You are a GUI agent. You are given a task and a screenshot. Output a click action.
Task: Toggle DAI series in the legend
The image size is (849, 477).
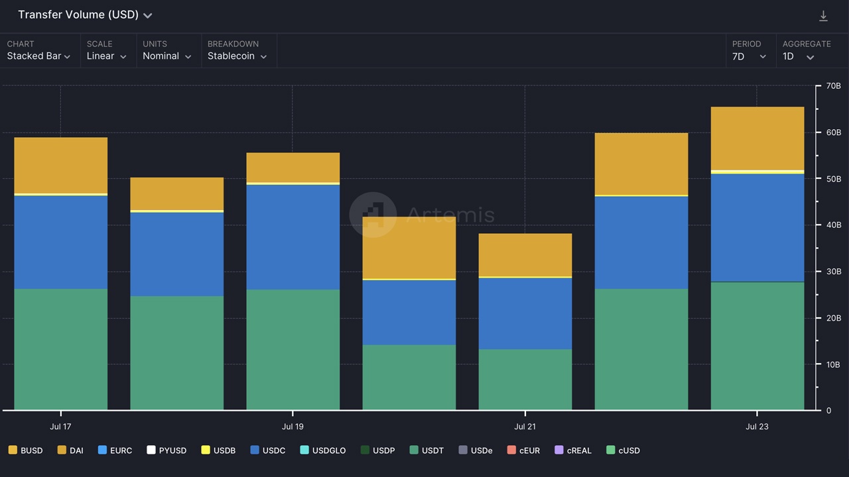70,450
